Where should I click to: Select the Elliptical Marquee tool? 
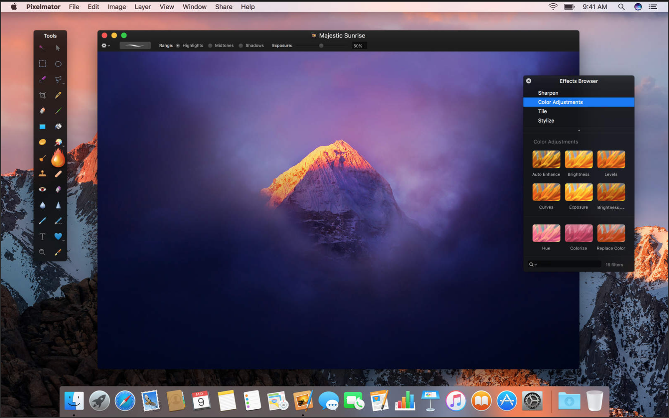click(x=58, y=64)
